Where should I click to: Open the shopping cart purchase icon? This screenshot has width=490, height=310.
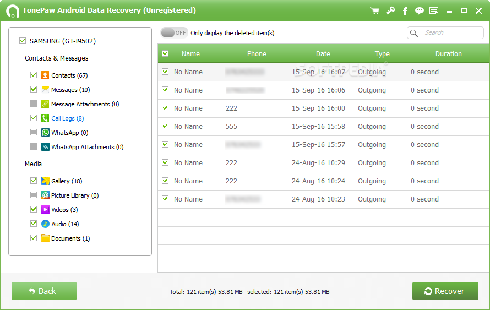click(374, 11)
